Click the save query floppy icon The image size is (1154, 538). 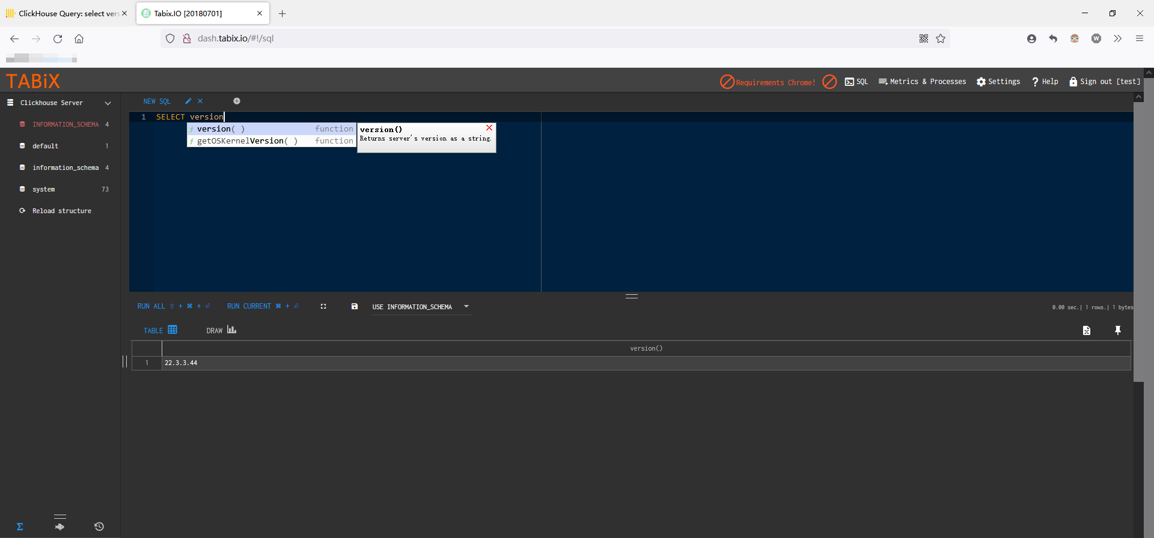tap(355, 306)
